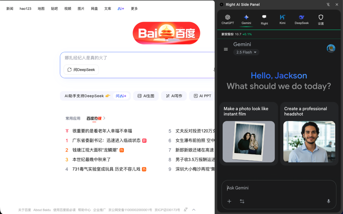Close the Right AI Side Panel

(337, 5)
